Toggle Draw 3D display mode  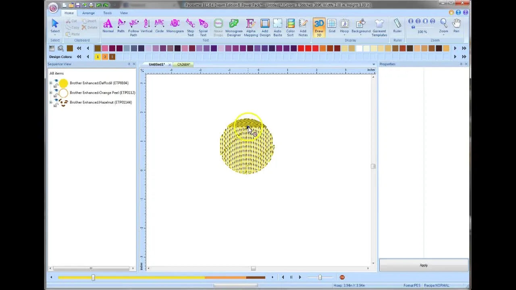319,28
